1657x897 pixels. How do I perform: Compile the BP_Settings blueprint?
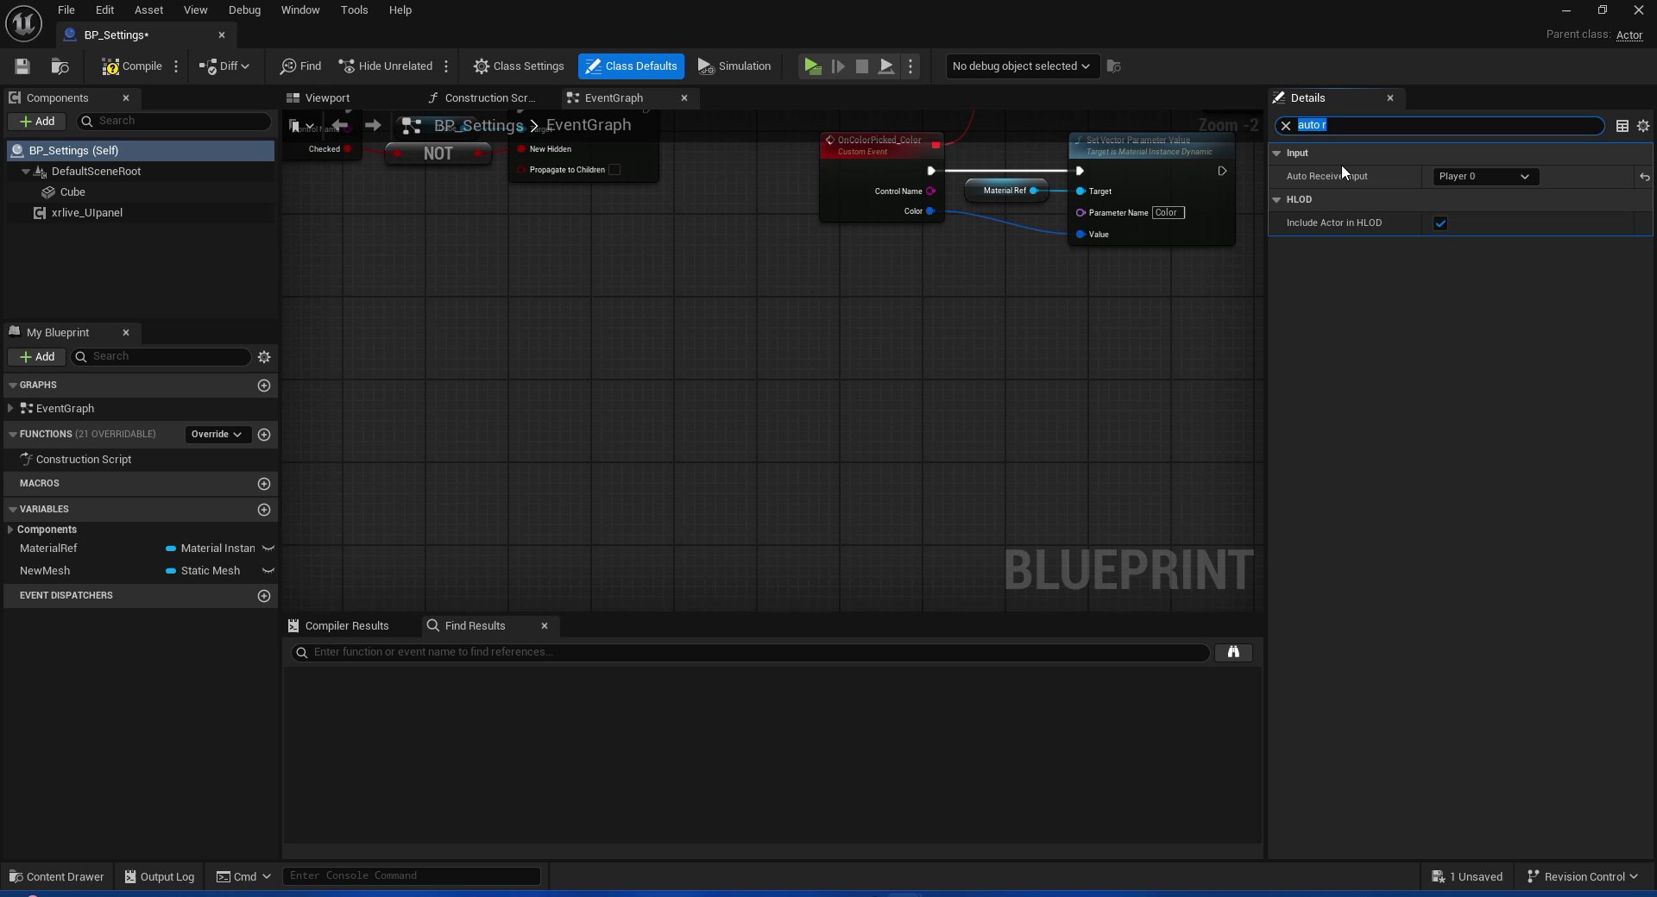pos(132,66)
